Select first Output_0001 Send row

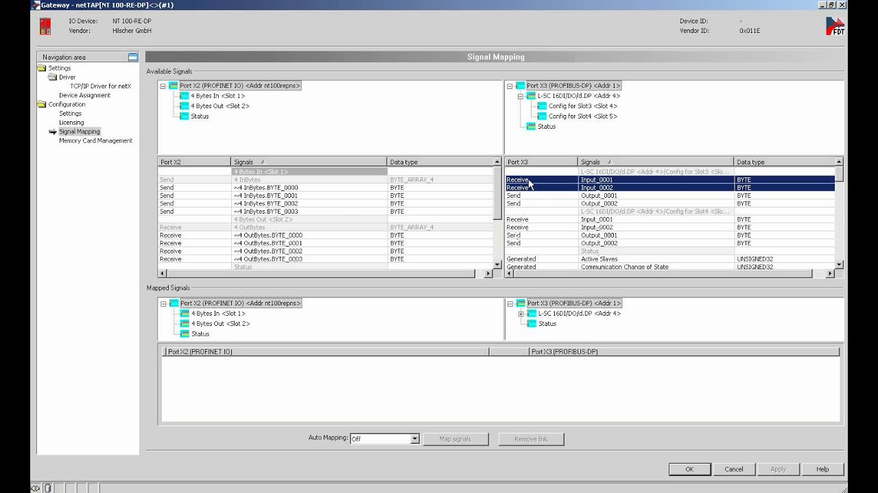click(670, 196)
